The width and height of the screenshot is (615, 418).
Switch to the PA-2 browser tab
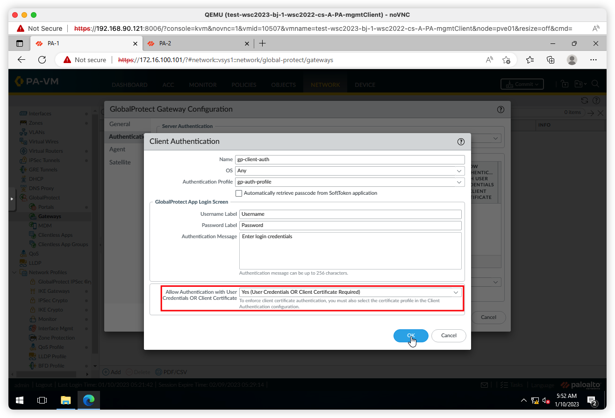198,43
